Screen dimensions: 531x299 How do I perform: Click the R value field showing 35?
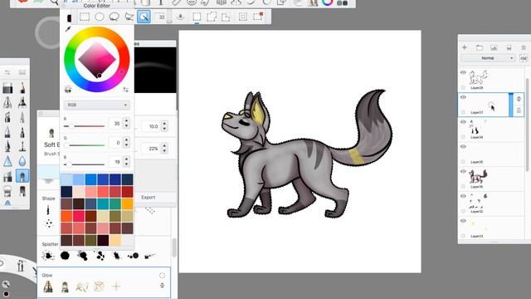click(x=115, y=124)
